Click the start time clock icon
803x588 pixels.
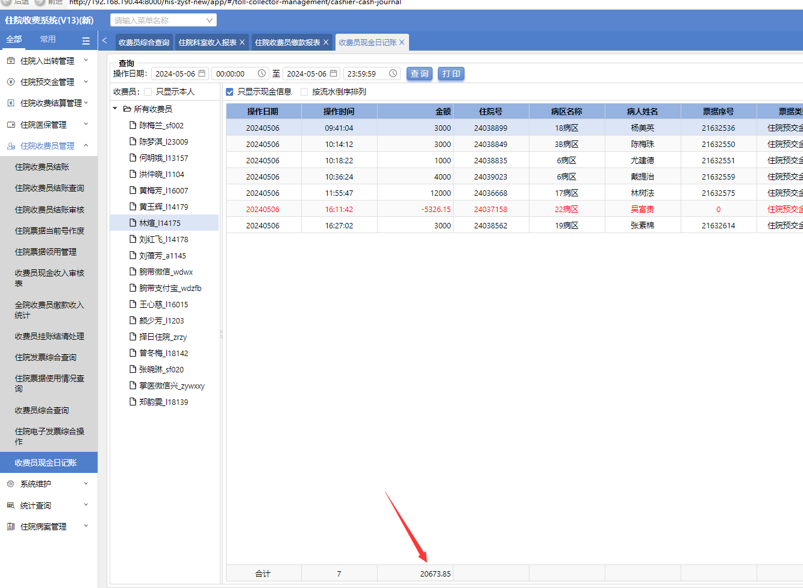262,73
